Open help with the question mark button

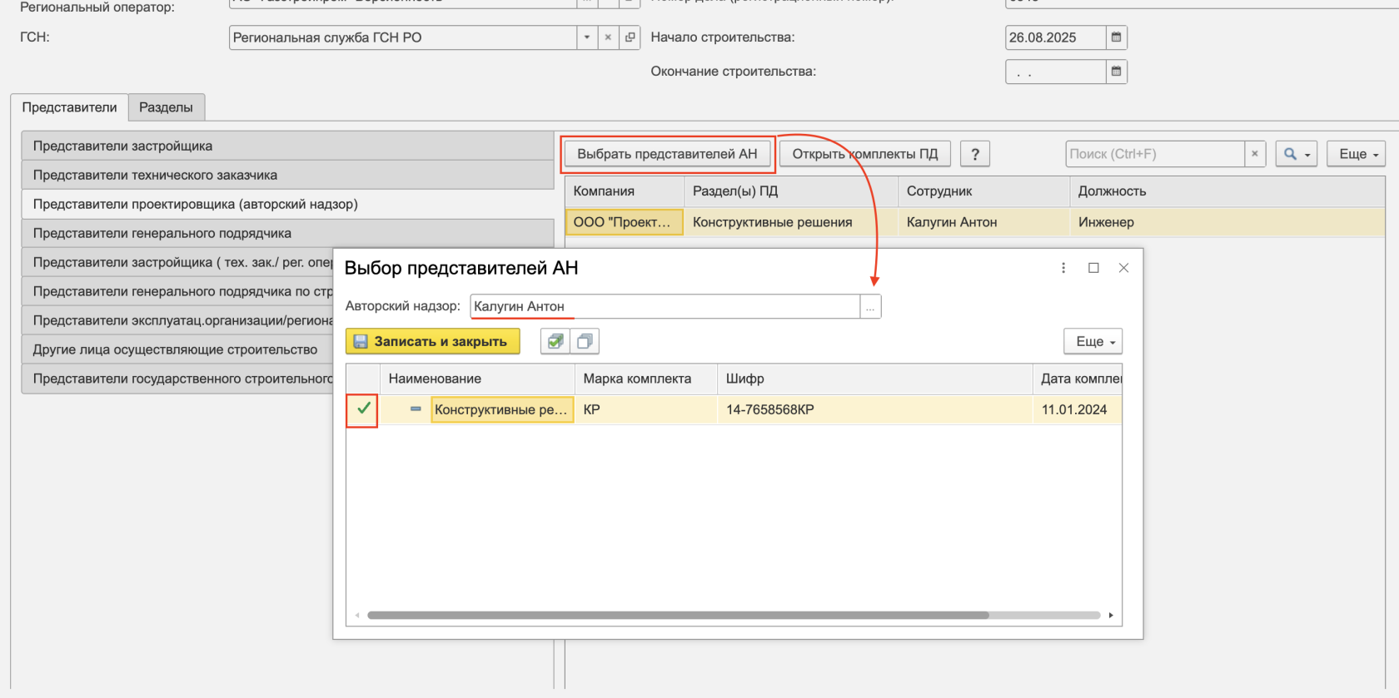tap(975, 154)
